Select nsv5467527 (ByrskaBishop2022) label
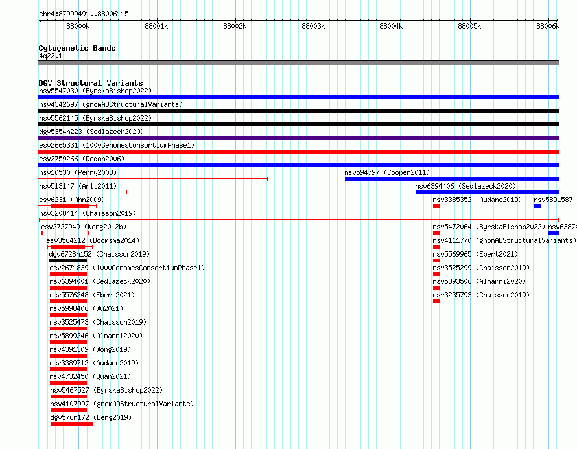The image size is (577, 449). click(x=107, y=390)
